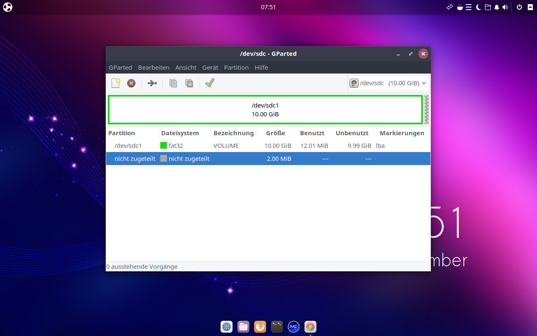Minimize the GParted window
Image resolution: width=537 pixels, height=336 pixels.
398,54
